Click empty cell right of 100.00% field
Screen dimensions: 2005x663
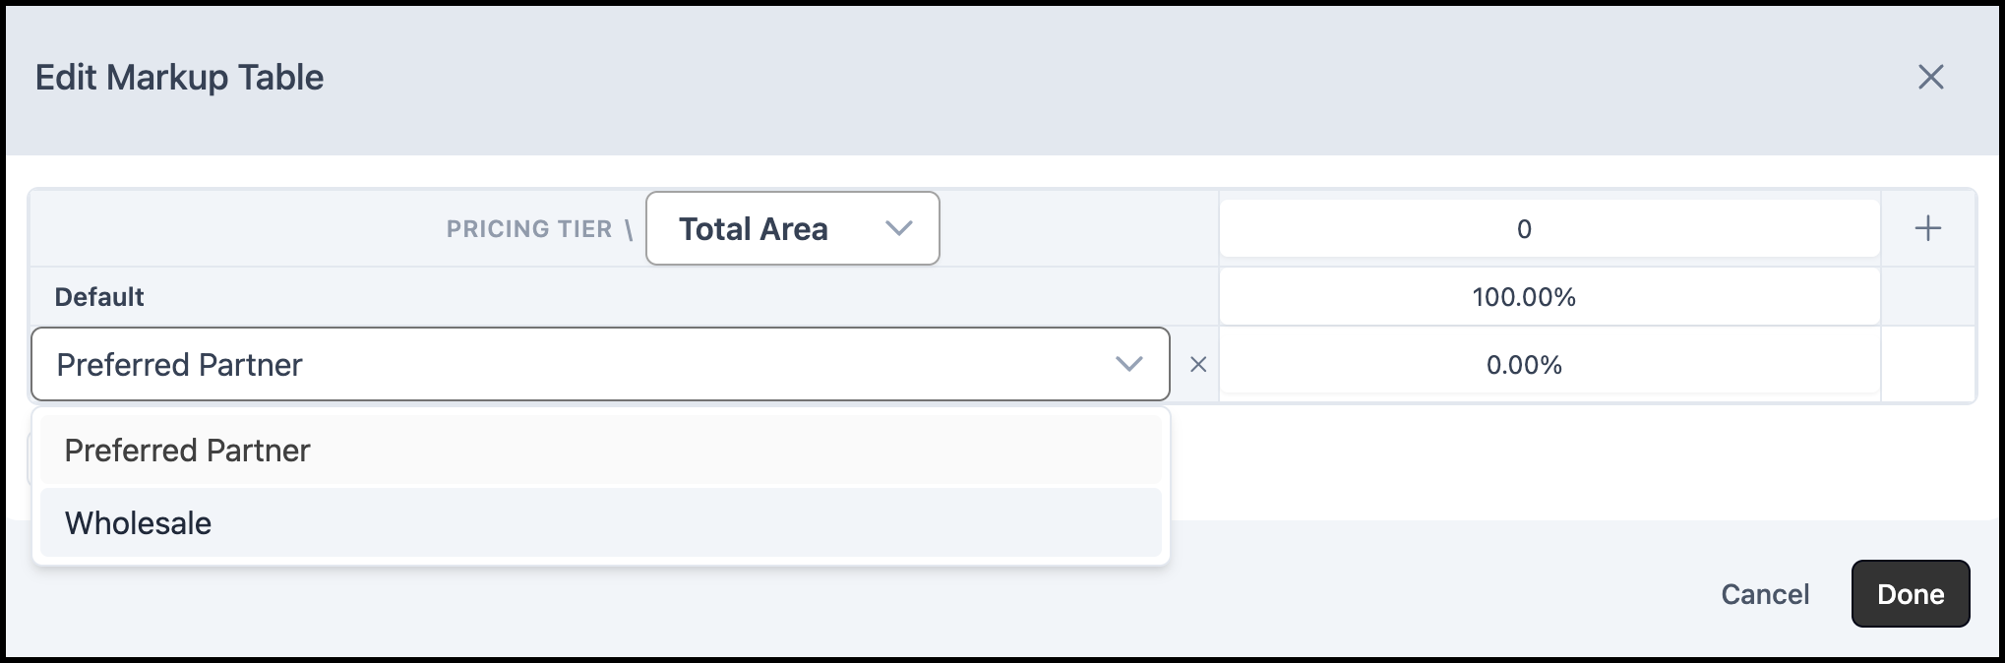pos(1927,296)
